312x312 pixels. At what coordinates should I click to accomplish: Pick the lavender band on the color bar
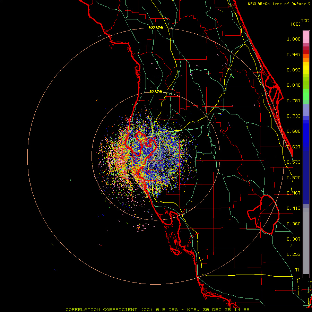coord(306,110)
